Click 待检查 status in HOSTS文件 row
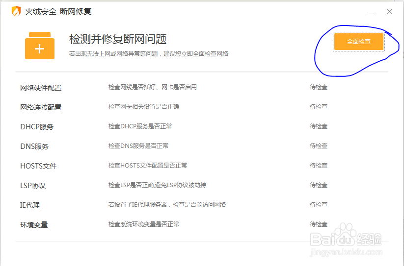The height and width of the screenshot is (266, 404). (x=319, y=165)
